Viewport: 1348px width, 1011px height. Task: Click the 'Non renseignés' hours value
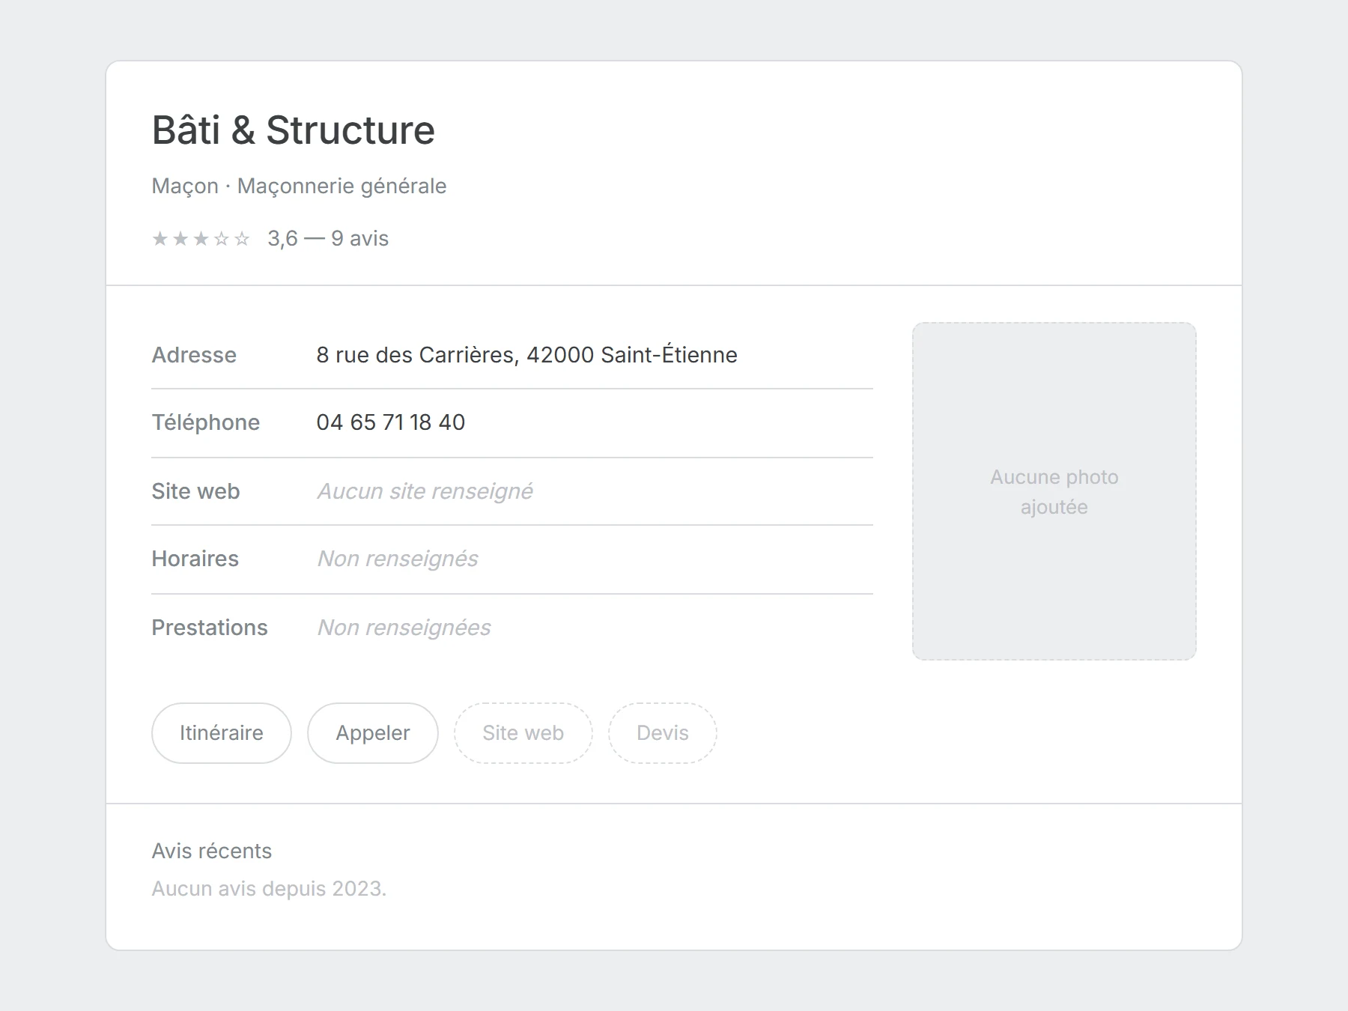click(398, 559)
